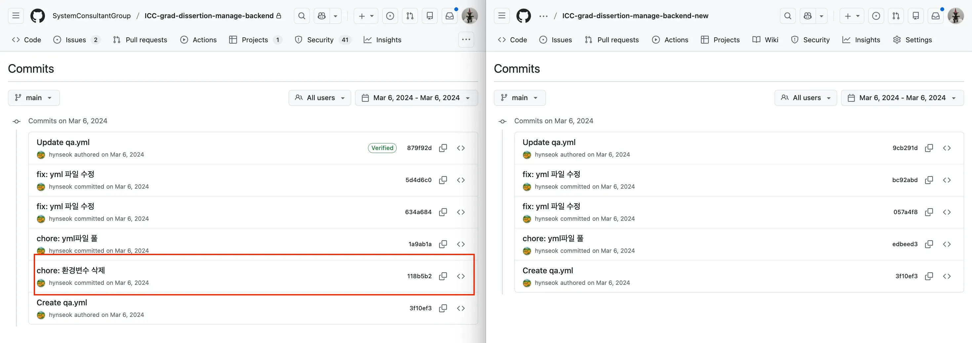This screenshot has height=343, width=972.
Task: Copy full SHA for commit bc92abd
Action: tap(929, 180)
